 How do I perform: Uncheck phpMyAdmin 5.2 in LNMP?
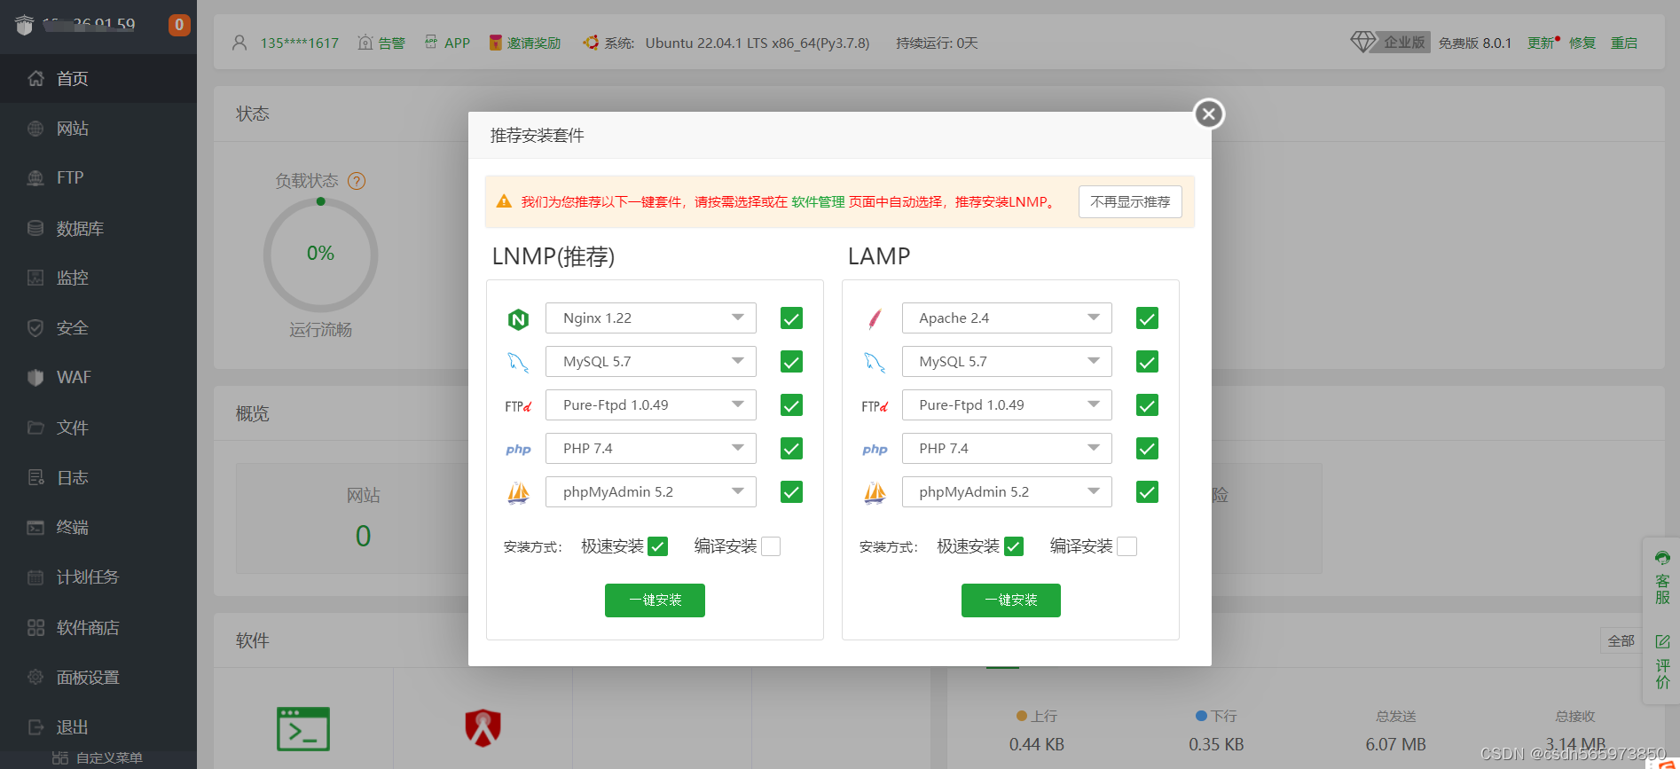pos(791,492)
